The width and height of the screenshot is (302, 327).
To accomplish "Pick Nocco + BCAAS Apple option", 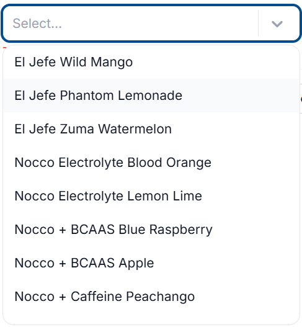I will [151, 263].
